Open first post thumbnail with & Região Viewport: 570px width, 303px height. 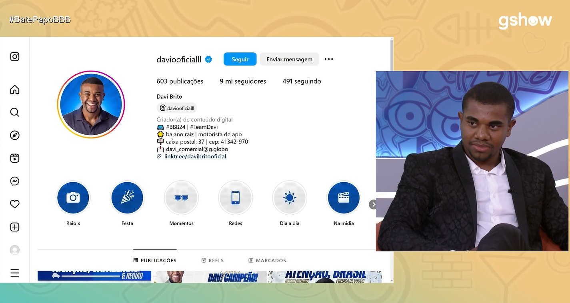(94, 277)
